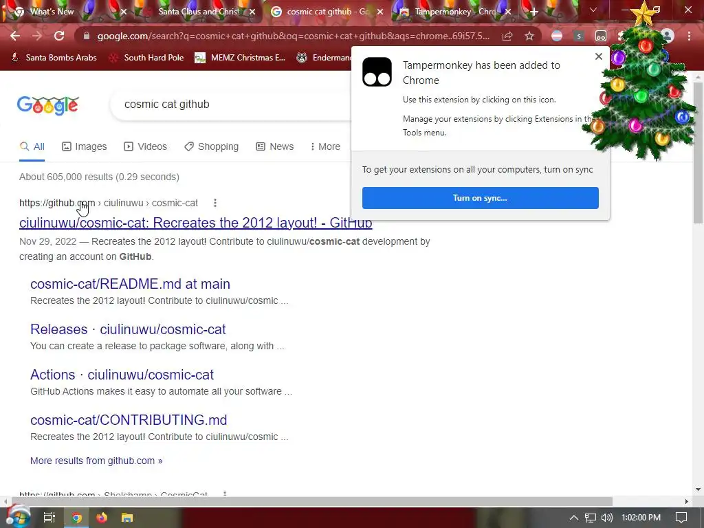
Task: Open the notification center icon
Action: pyautogui.click(x=681, y=518)
